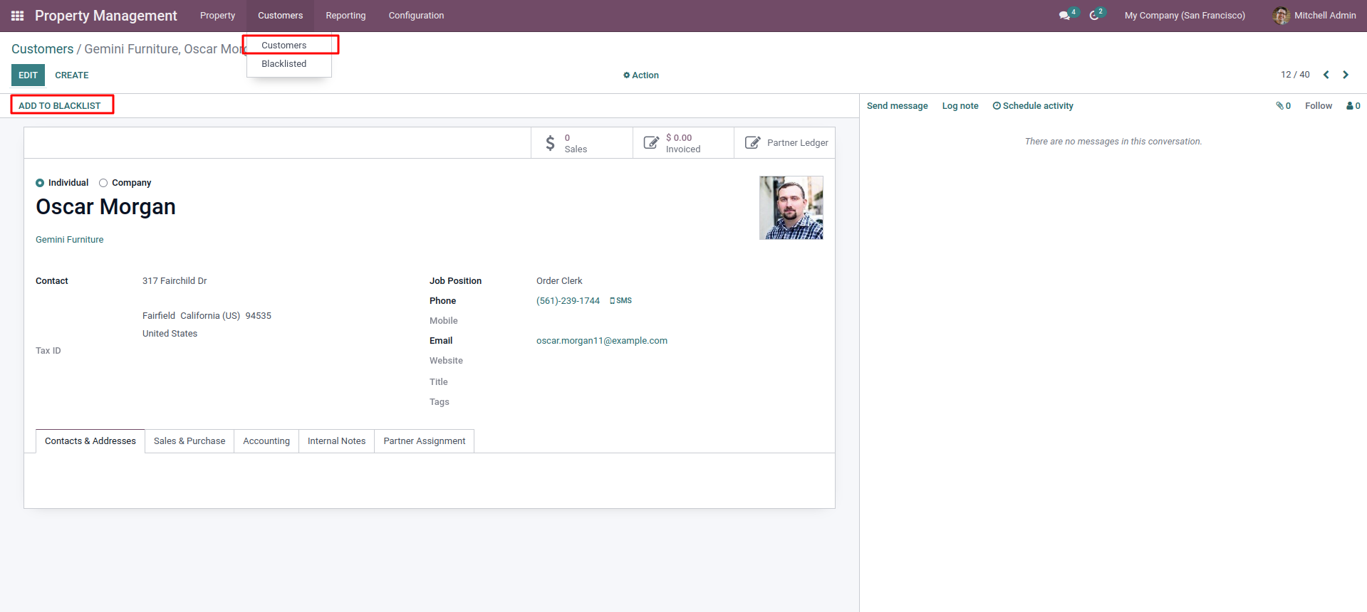Open the activities clock icon
This screenshot has height=612, width=1367.
pyautogui.click(x=1094, y=16)
